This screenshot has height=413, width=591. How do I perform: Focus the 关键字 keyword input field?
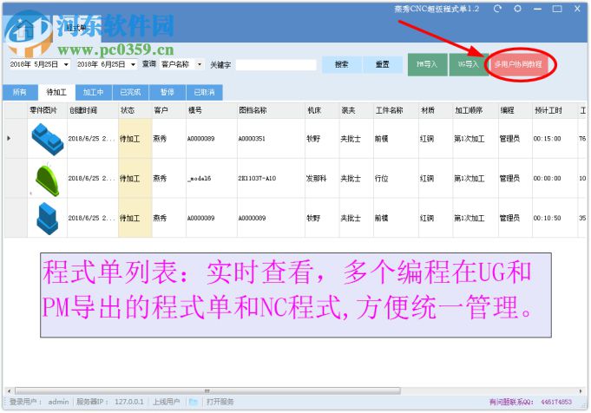pyautogui.click(x=276, y=65)
